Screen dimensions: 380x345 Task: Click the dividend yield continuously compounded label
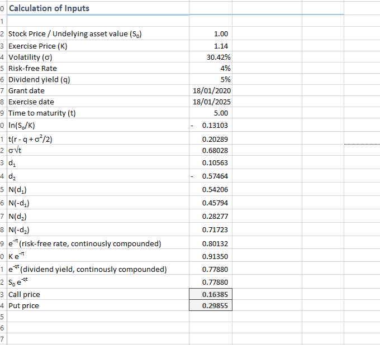pos(98,269)
